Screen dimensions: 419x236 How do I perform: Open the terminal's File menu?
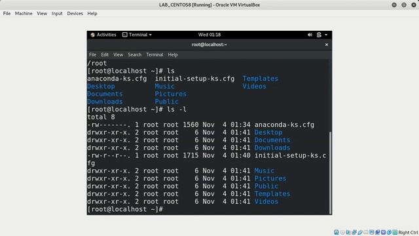point(92,54)
